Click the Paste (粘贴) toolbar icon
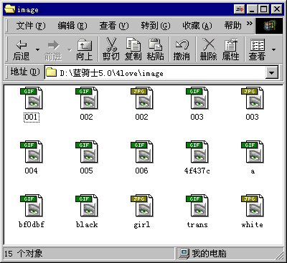The height and width of the screenshot is (263, 287). [x=155, y=44]
